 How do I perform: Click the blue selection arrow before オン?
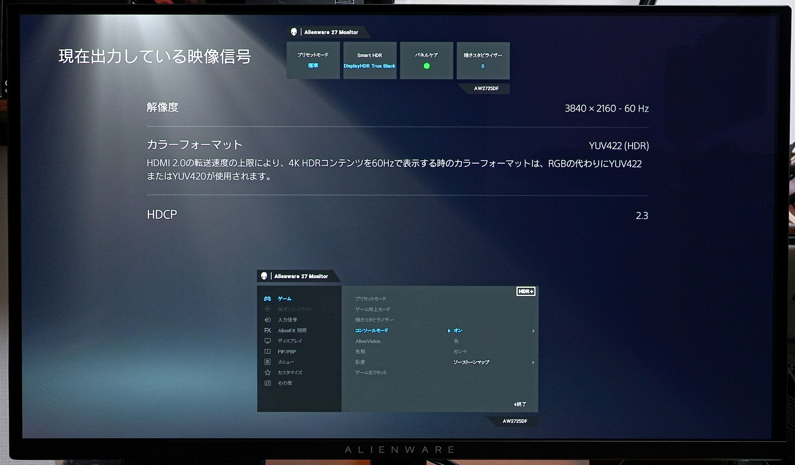coord(449,330)
